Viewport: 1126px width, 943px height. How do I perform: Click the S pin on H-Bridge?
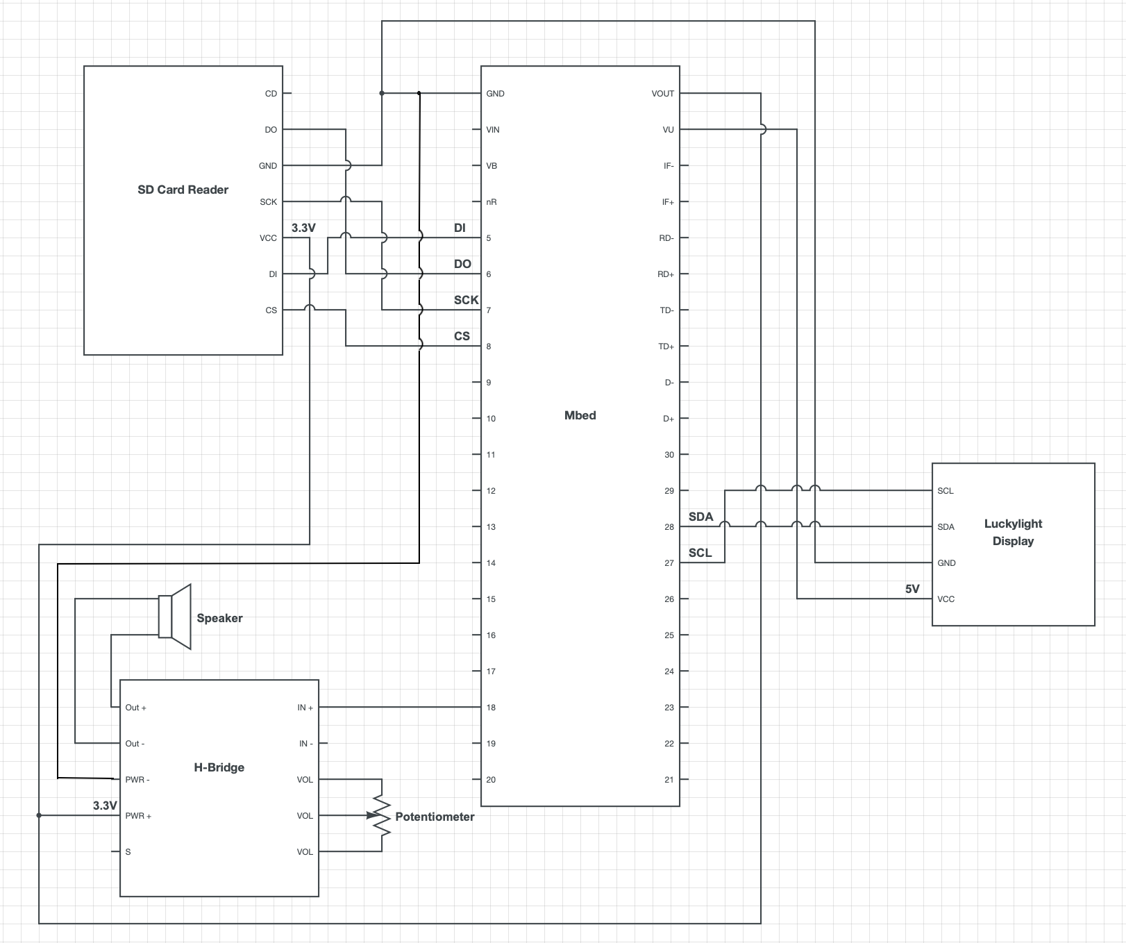pyautogui.click(x=128, y=852)
